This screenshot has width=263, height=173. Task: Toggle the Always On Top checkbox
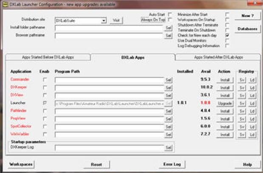click(x=170, y=20)
